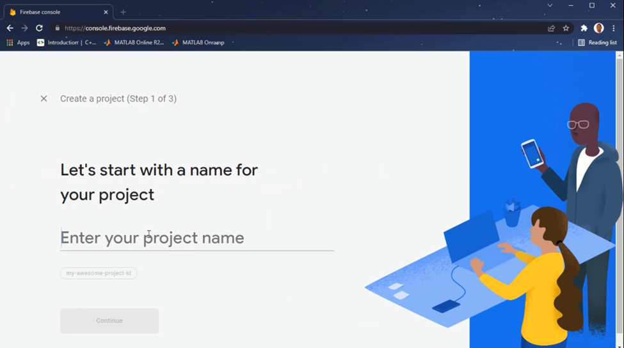Open the Introduction C++ bookmark
Viewport: 624px width, 348px height.
click(x=67, y=43)
